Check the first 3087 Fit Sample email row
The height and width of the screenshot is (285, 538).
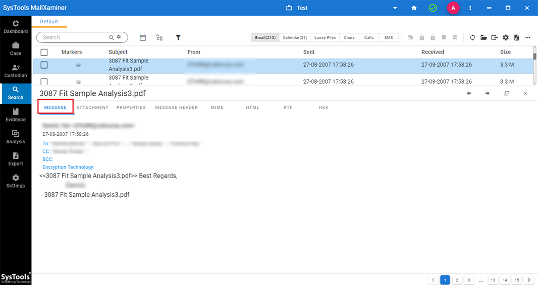point(44,65)
